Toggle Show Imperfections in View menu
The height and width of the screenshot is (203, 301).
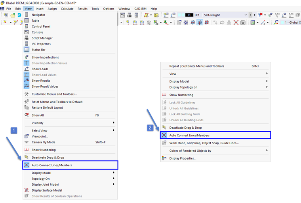pyautogui.click(x=70, y=57)
